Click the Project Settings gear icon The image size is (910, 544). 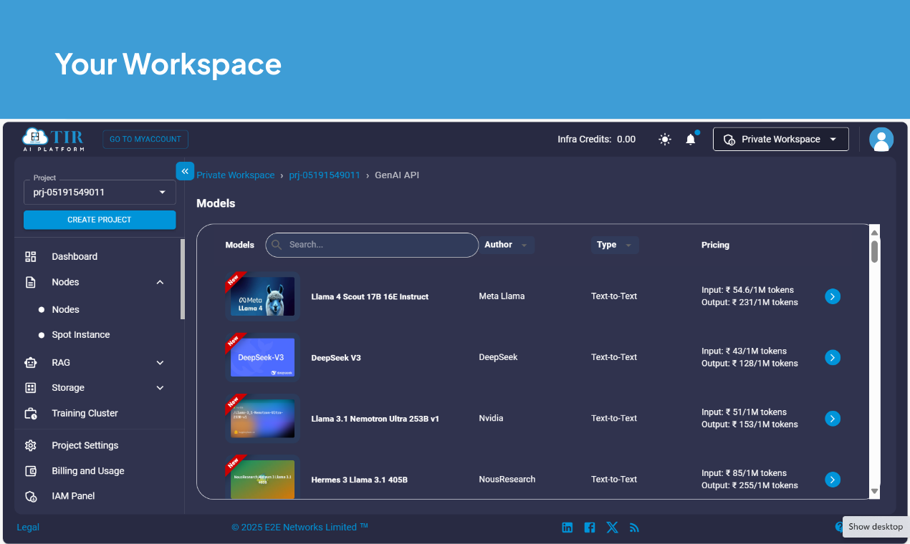(31, 445)
